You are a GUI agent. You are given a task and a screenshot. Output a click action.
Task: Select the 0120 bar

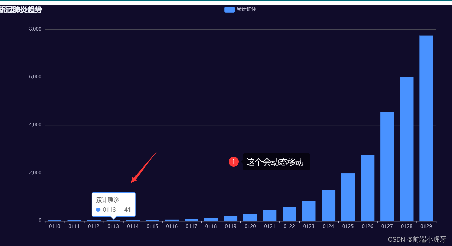tap(250, 217)
